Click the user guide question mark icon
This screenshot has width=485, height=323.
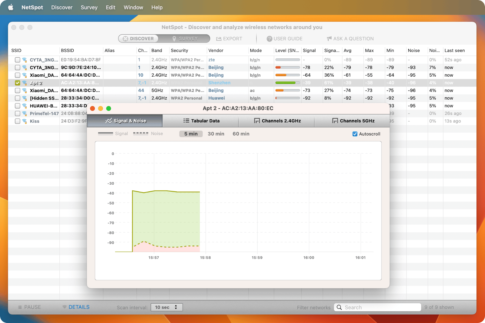269,39
